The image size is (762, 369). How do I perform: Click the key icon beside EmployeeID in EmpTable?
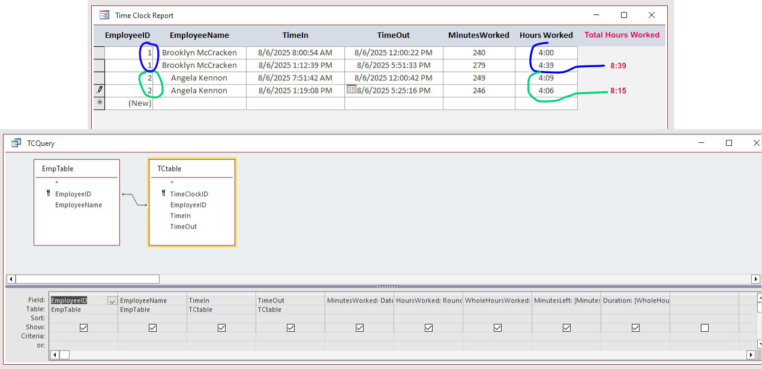[x=48, y=194]
